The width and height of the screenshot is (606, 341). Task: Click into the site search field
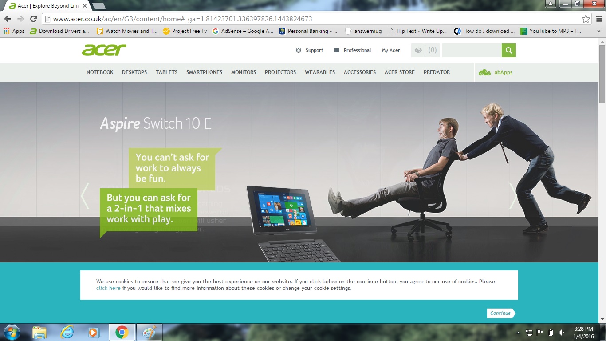pyautogui.click(x=472, y=50)
